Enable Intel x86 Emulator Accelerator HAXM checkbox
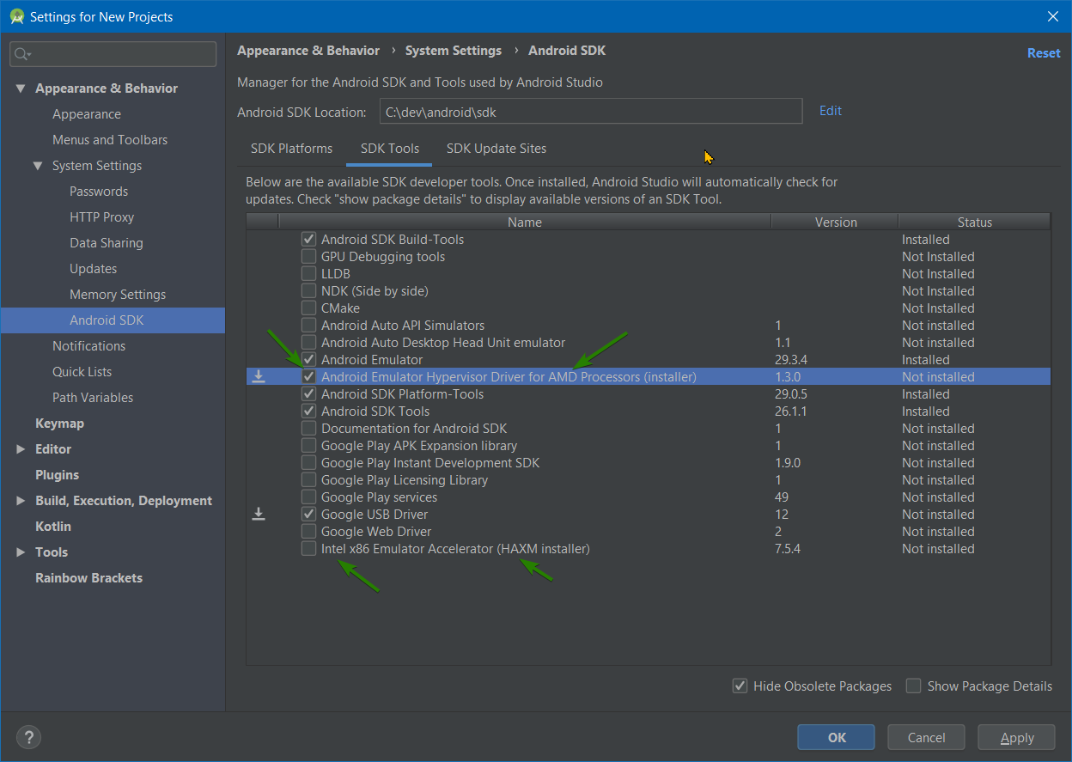 (x=308, y=549)
